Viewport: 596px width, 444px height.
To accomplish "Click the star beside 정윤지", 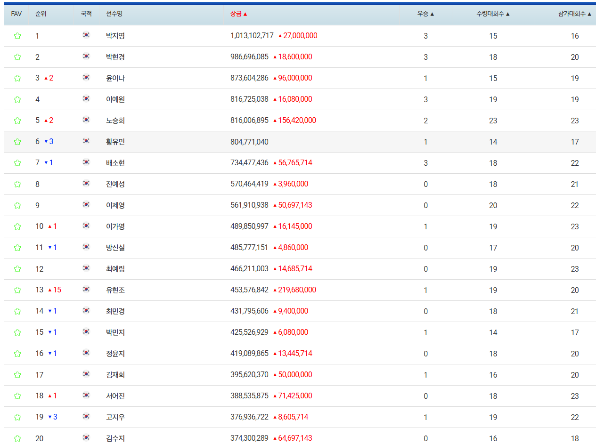I will click(x=17, y=354).
